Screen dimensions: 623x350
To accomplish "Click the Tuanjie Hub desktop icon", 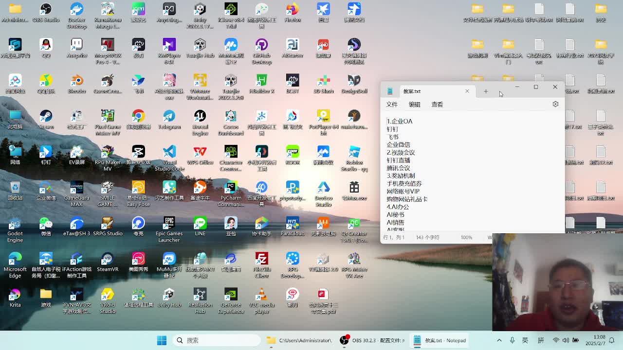I will 200,48.
